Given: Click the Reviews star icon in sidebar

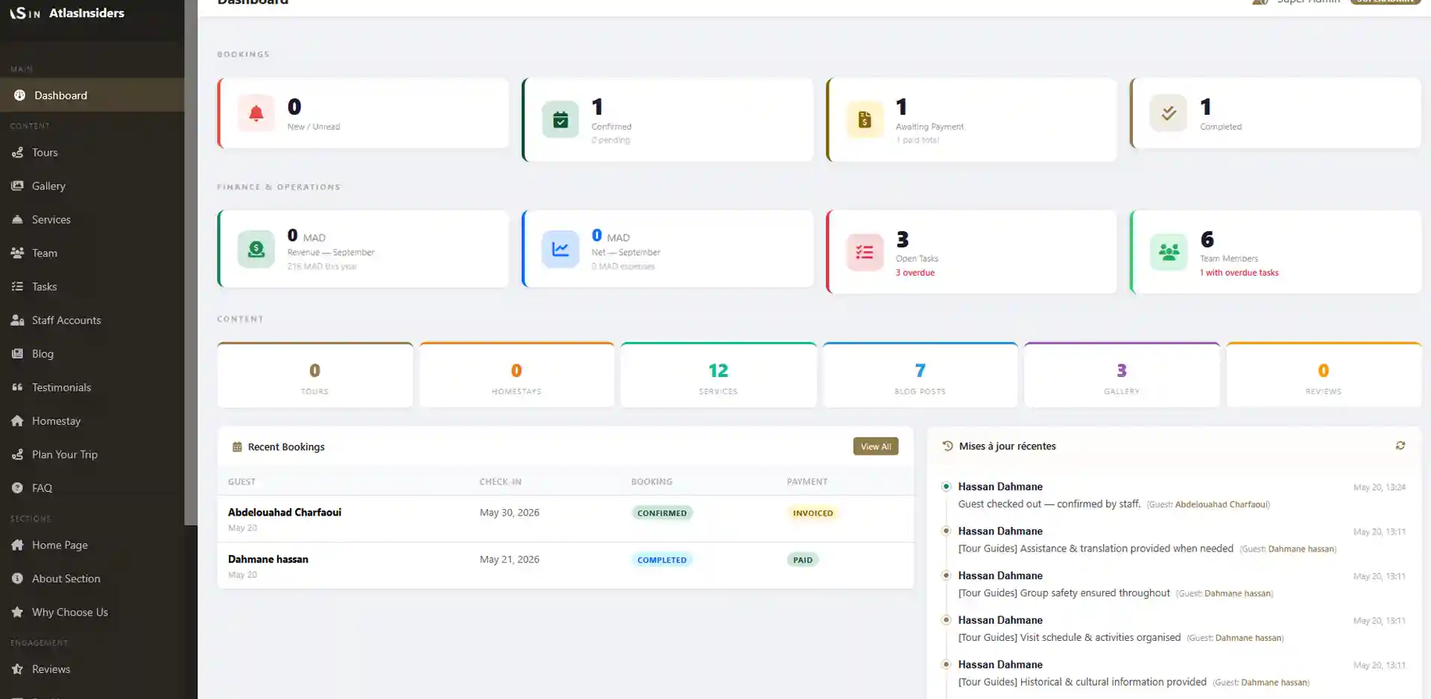Looking at the screenshot, I should pyautogui.click(x=17, y=669).
